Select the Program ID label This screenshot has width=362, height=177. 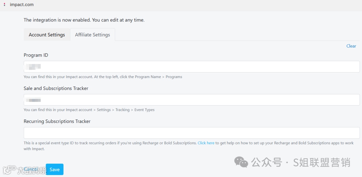pos(36,55)
